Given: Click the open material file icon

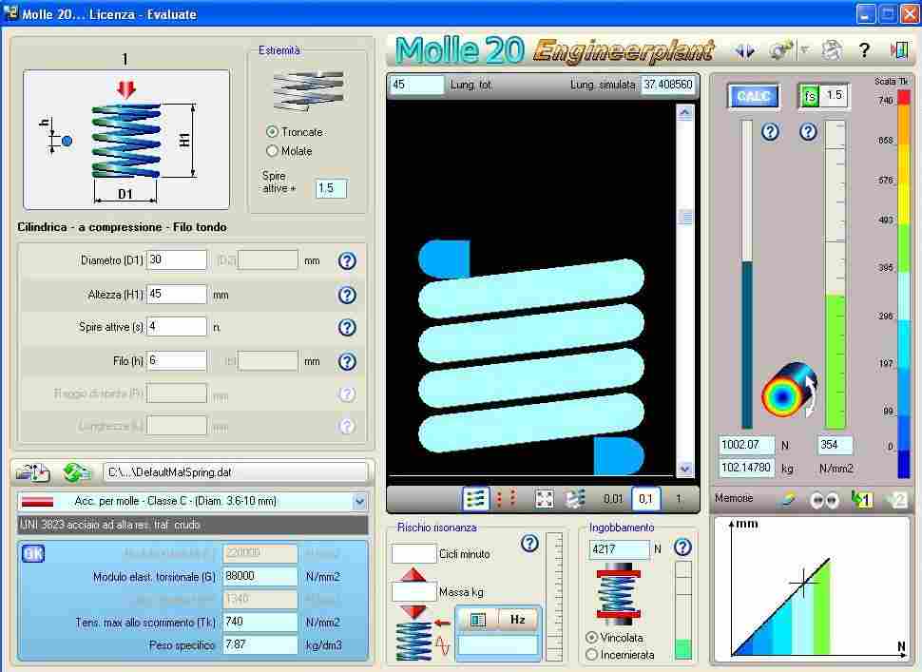Looking at the screenshot, I should (32, 472).
